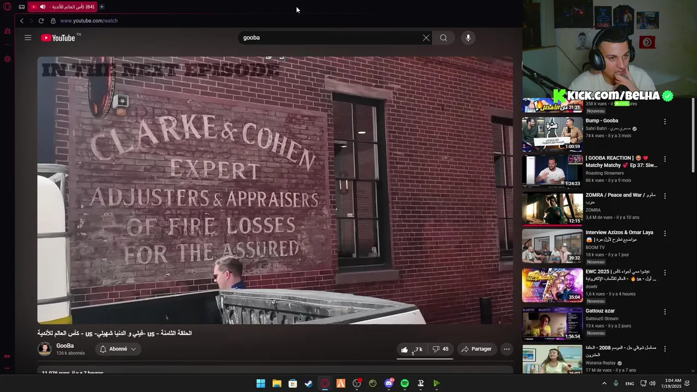This screenshot has height=392, width=697.
Task: Open Interview Azizos & Omar Laya video
Action: tap(552, 246)
